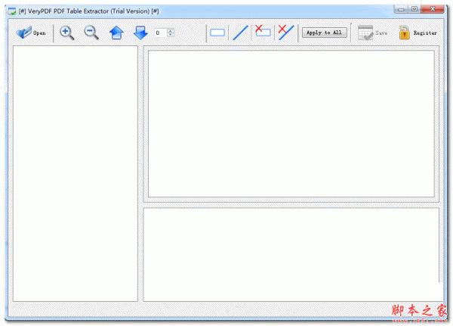Viewport: 453px width, 326px height.
Task: Select the draw line tool
Action: tap(240, 33)
